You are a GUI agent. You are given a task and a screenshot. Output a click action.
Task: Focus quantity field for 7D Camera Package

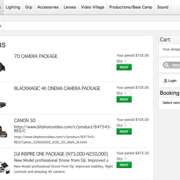127,61
